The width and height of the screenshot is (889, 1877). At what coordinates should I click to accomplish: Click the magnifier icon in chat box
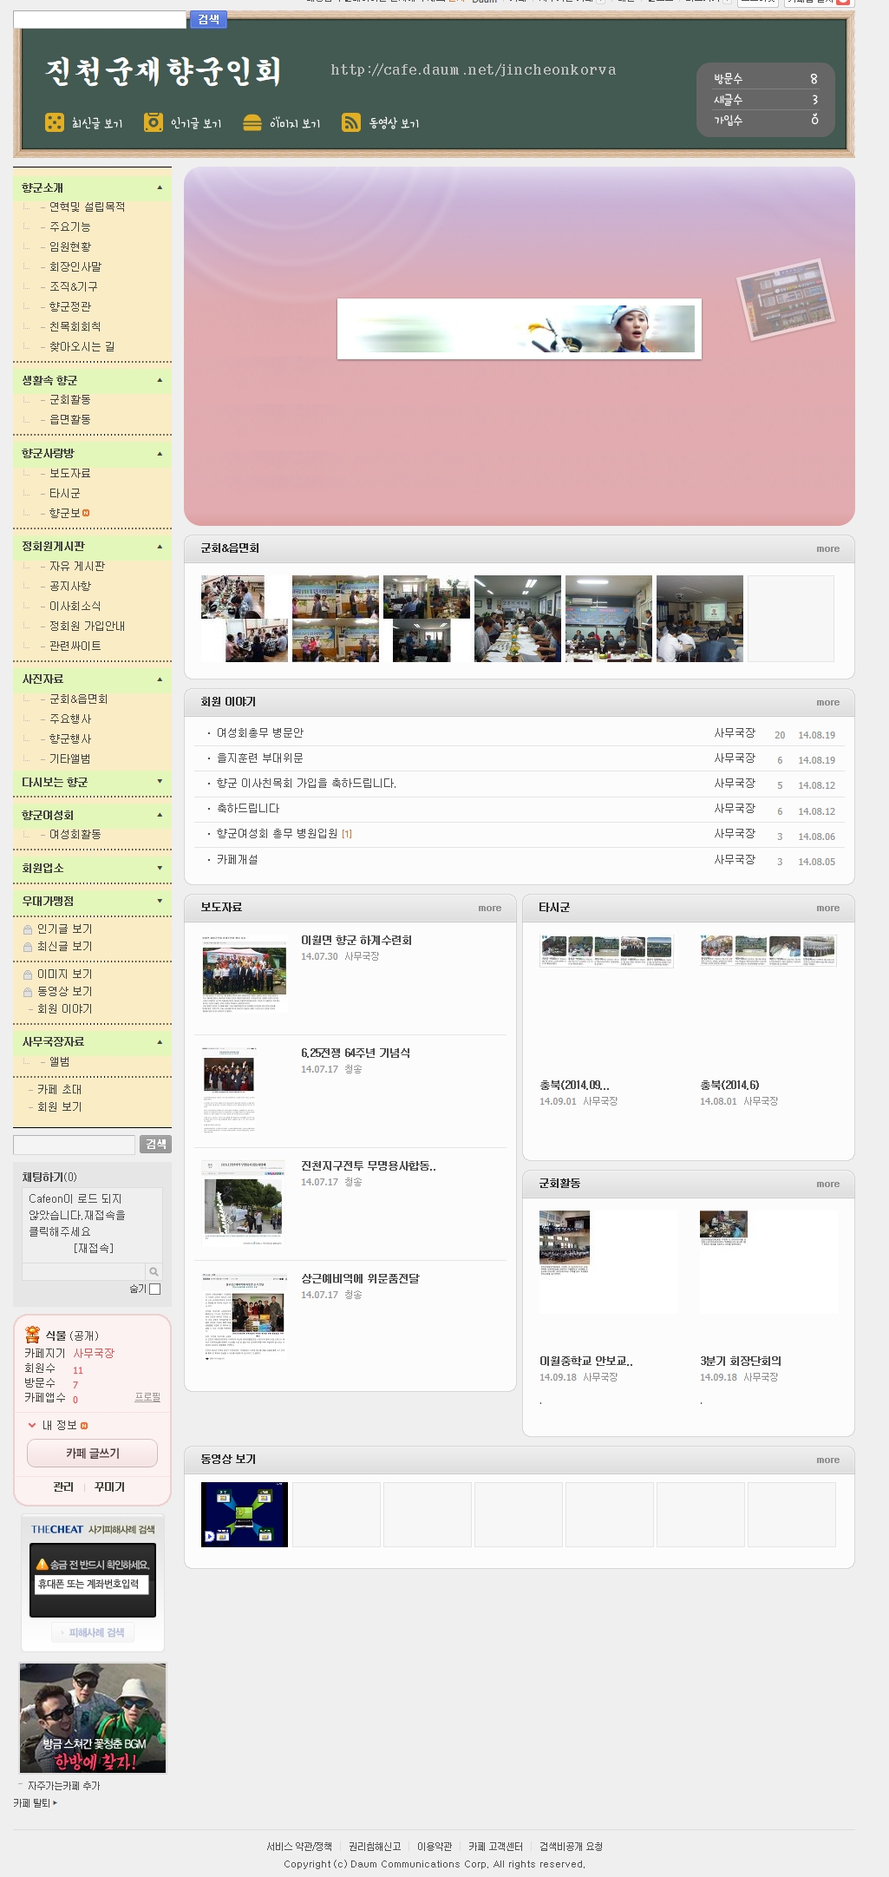click(154, 1271)
